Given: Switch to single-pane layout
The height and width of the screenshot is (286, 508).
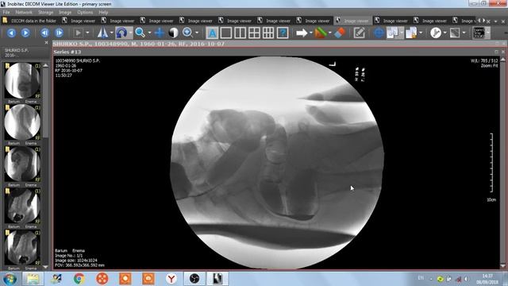Looking at the screenshot, I should pyautogui.click(x=225, y=33).
